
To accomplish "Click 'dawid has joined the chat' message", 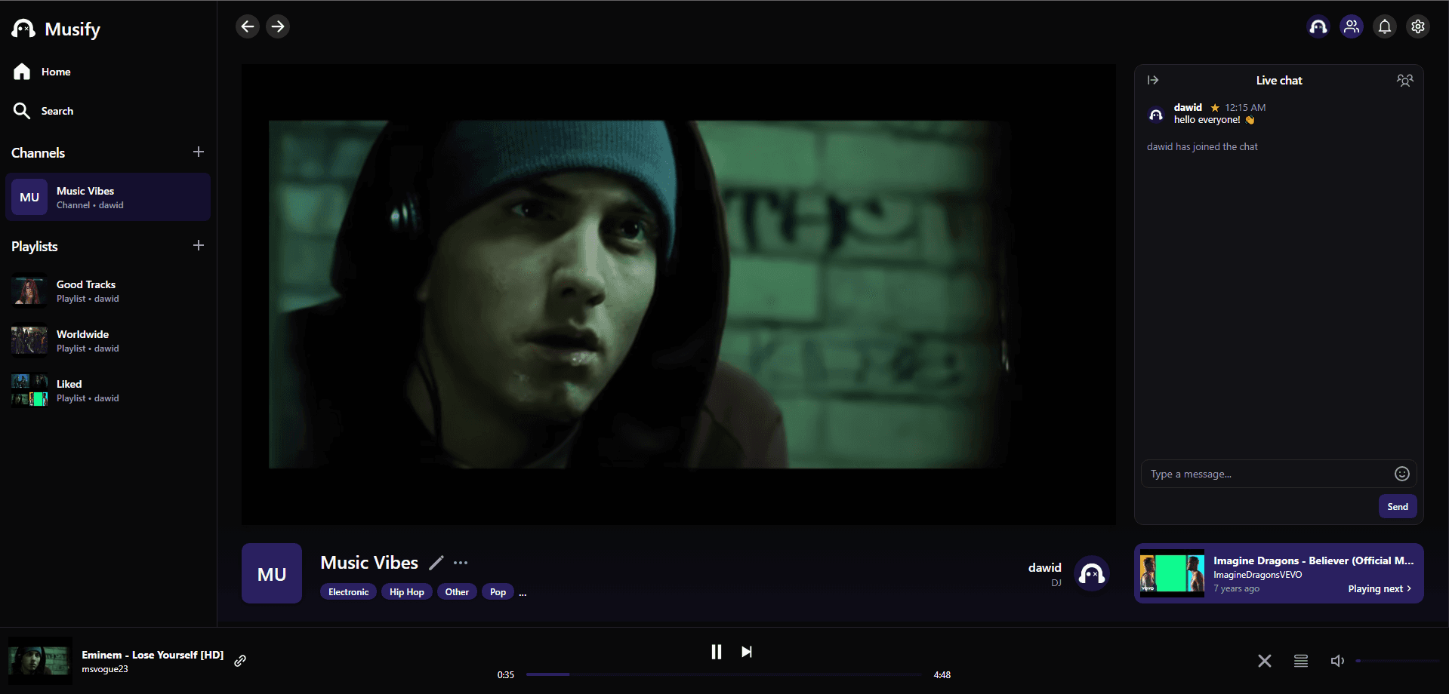I will (1202, 146).
